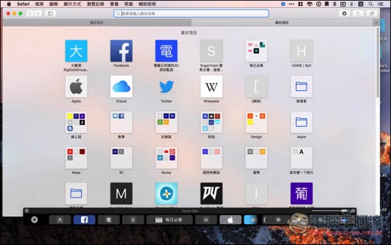The image size is (391, 245).
Task: Open the black M favorite tile
Action: pyautogui.click(x=121, y=193)
